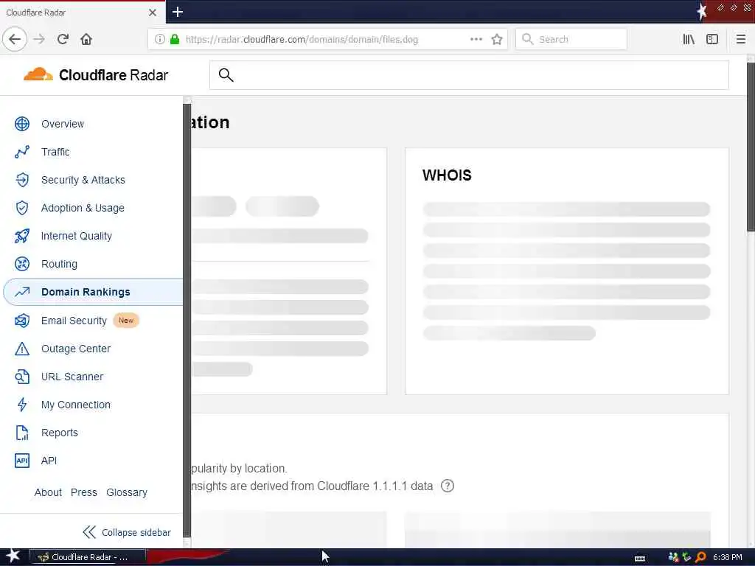Click the Cloudflare cloud logo
This screenshot has width=755, height=566.
coord(38,74)
